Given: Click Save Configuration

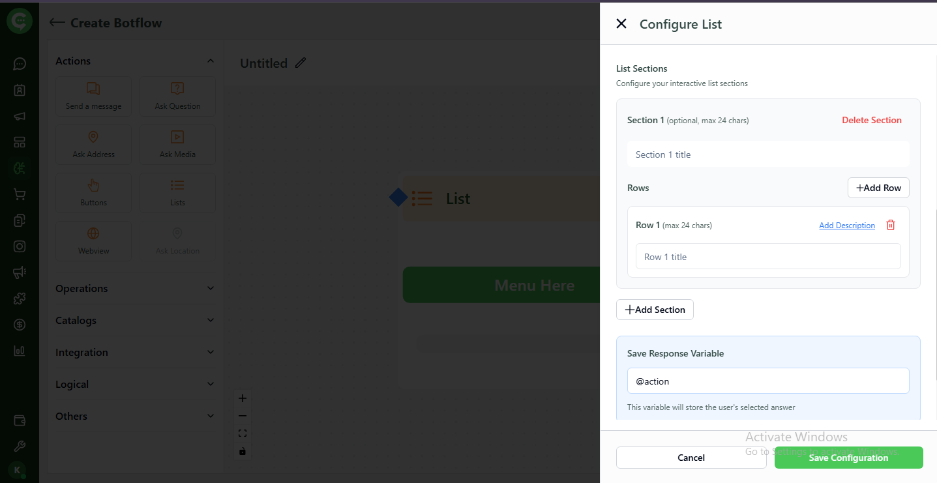Looking at the screenshot, I should pyautogui.click(x=848, y=458).
